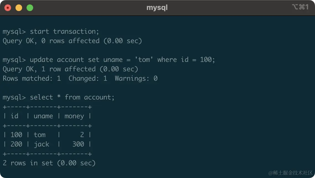Click the ⌥⌘1 shortcut indicator
This screenshot has height=178, width=315.
click(x=300, y=7)
